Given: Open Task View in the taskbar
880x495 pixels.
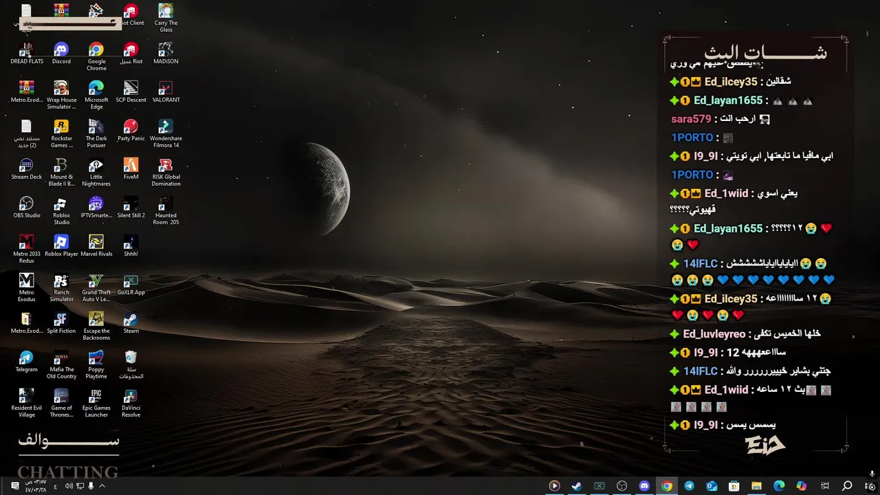Looking at the screenshot, I should (825, 486).
